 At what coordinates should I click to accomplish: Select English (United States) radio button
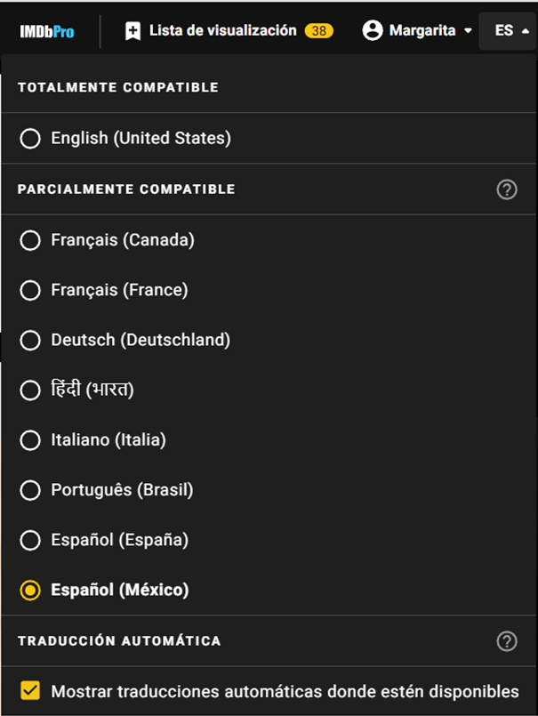pos(30,139)
